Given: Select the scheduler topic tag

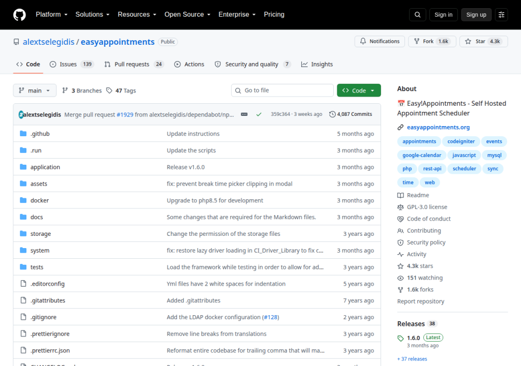Looking at the screenshot, I should (464, 169).
